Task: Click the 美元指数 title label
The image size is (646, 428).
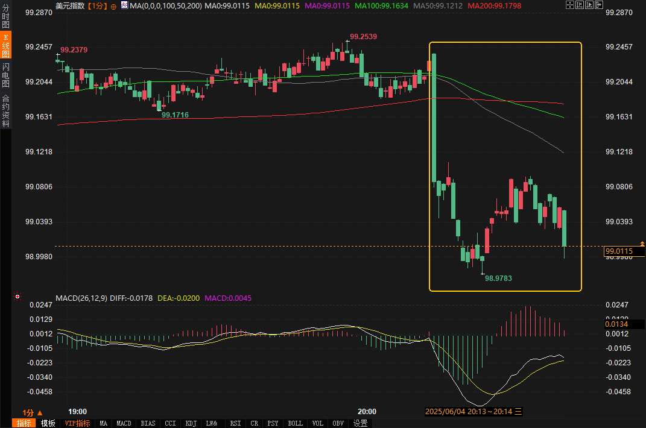Action: 70,6
